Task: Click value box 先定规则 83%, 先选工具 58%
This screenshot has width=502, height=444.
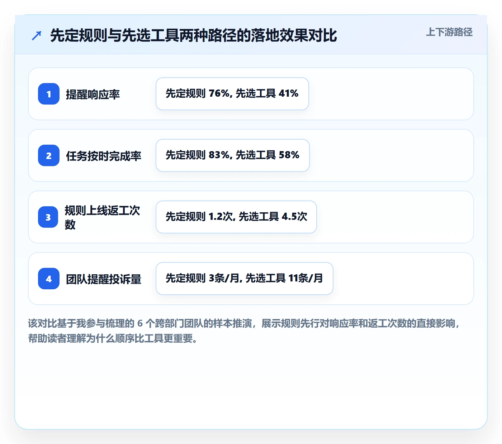Action: click(x=233, y=155)
